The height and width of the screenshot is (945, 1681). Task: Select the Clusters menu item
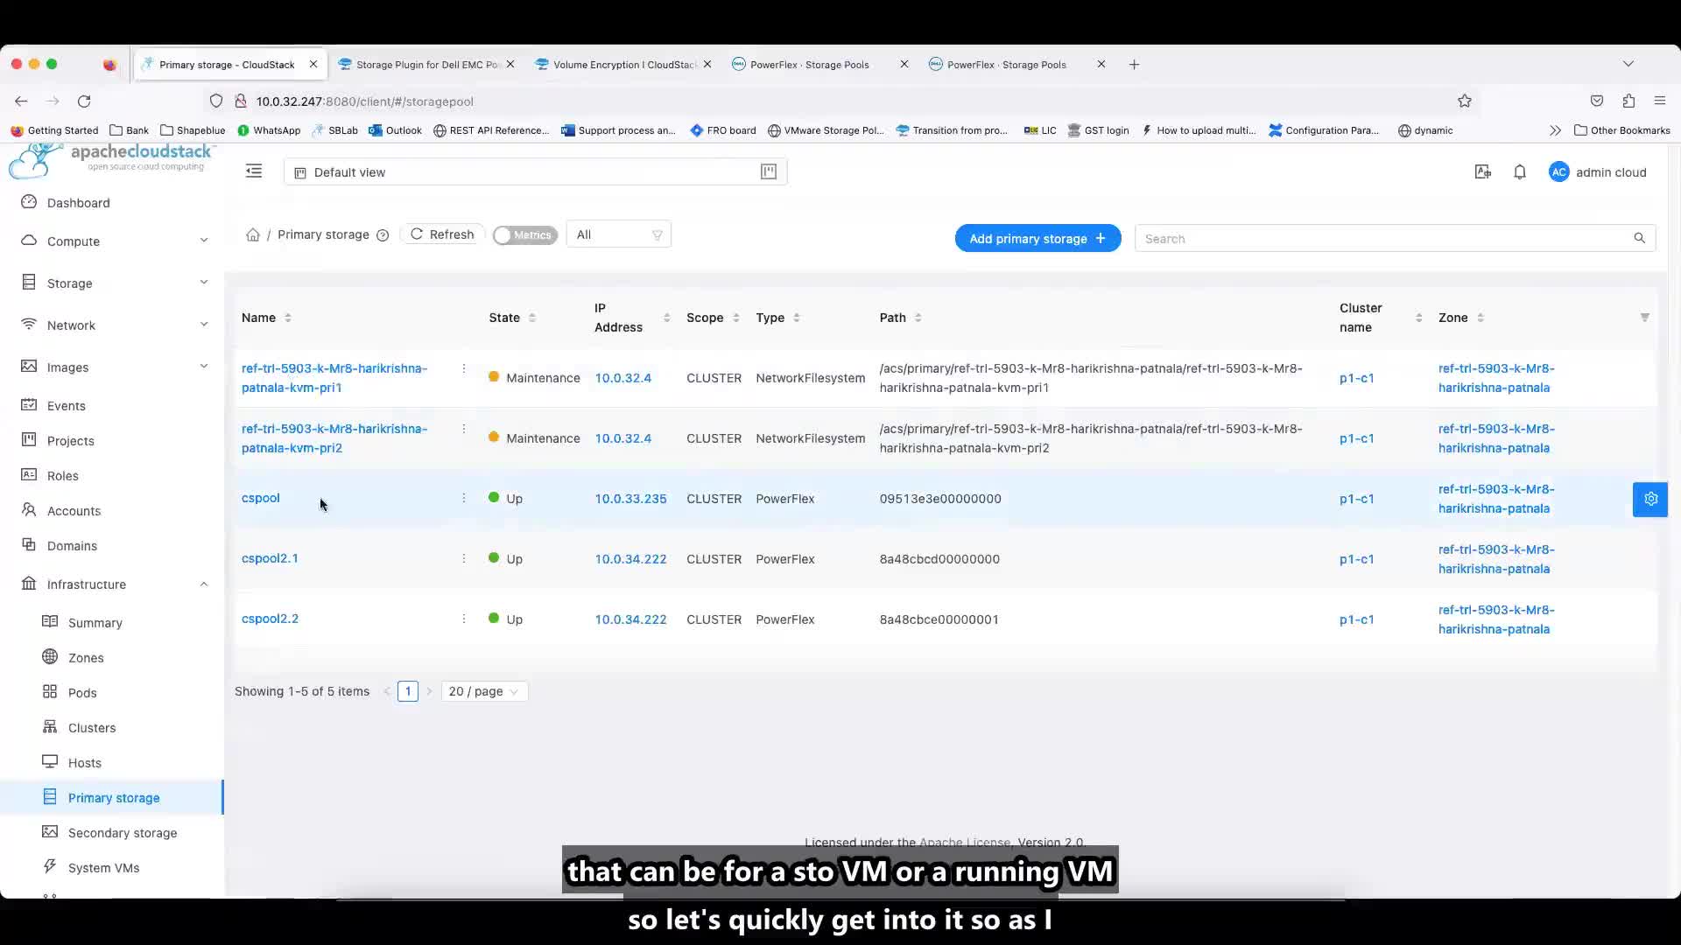coord(92,728)
